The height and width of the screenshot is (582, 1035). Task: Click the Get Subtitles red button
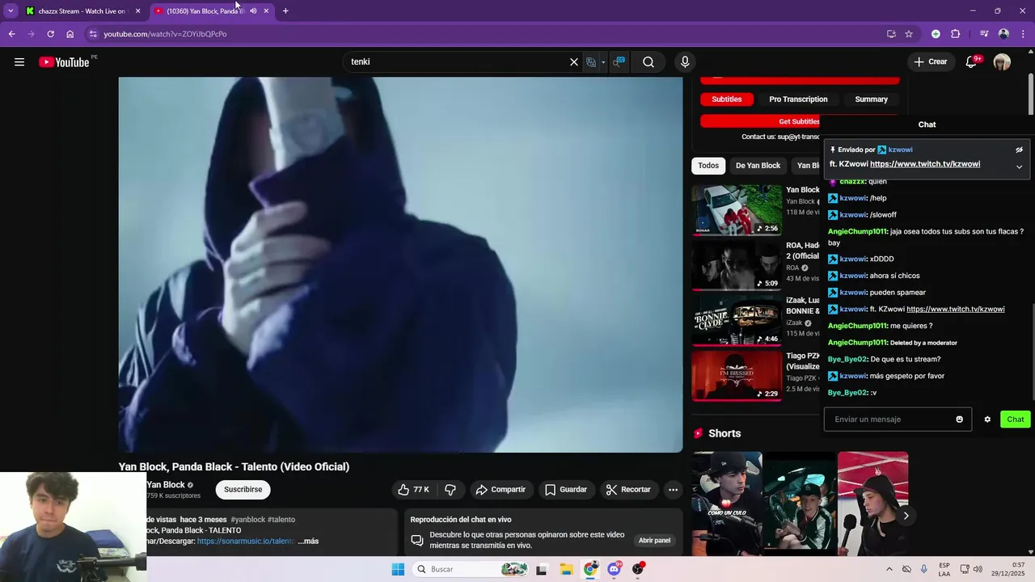tap(759, 121)
